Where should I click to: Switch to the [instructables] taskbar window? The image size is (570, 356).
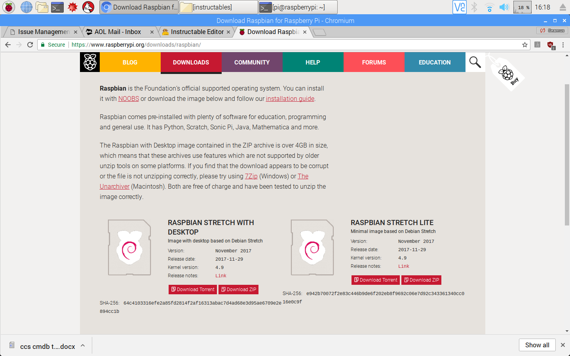pyautogui.click(x=218, y=7)
